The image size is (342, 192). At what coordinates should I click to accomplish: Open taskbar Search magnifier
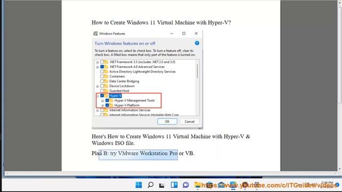(x=150, y=185)
